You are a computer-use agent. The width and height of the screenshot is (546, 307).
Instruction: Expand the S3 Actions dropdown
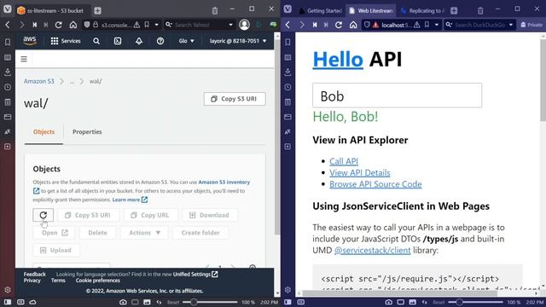coord(144,233)
